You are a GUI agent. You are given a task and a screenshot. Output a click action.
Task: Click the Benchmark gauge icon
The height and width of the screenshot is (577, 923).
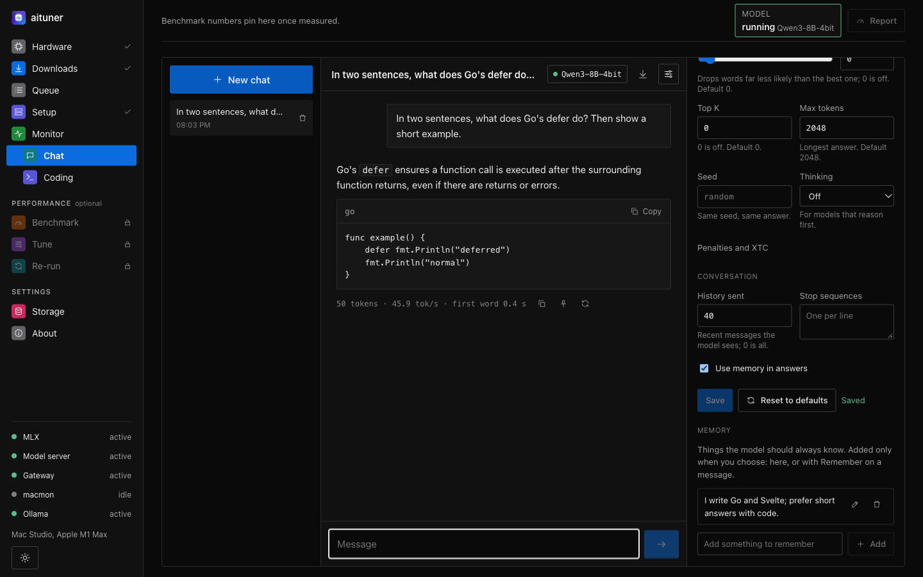click(19, 222)
